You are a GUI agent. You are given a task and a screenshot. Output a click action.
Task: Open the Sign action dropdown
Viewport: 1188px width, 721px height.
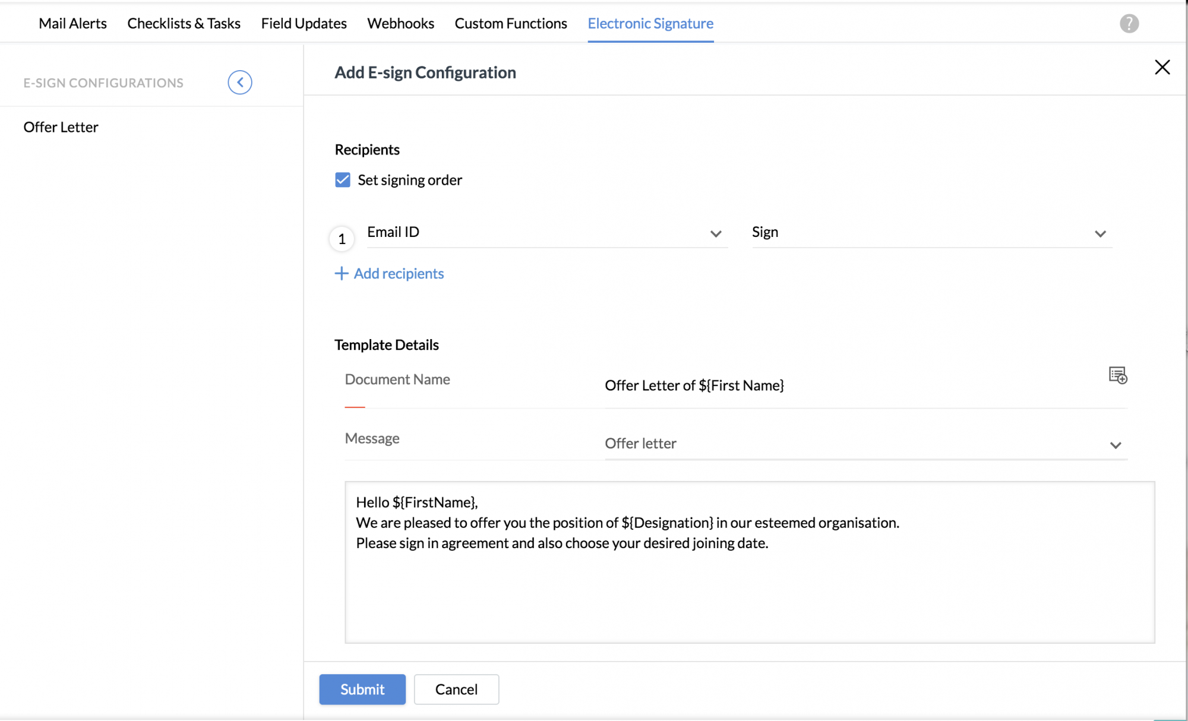(931, 233)
